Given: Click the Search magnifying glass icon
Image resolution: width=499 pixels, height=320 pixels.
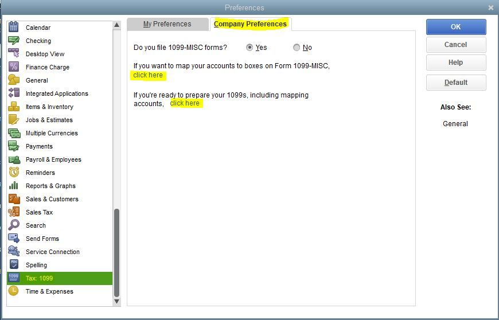Looking at the screenshot, I should (14, 225).
